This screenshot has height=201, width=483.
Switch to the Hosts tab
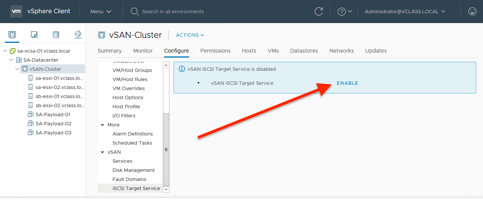click(x=249, y=51)
